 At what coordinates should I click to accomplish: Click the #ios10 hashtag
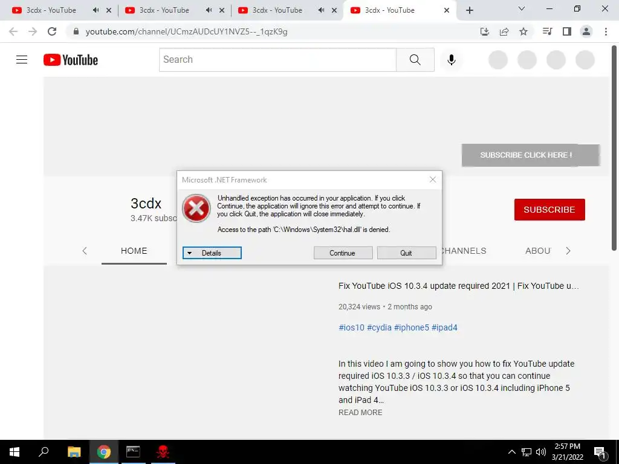point(351,327)
